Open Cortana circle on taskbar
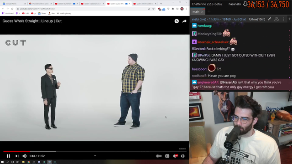 click(12, 162)
